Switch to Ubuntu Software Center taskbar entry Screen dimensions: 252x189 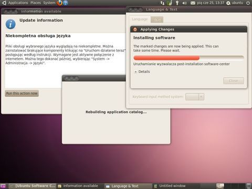[x=33, y=186]
